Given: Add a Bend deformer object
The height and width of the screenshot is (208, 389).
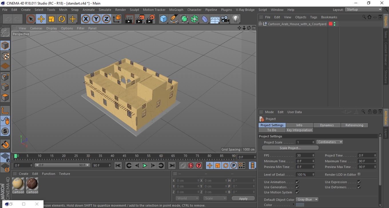Looking at the screenshot, I should 205,19.
